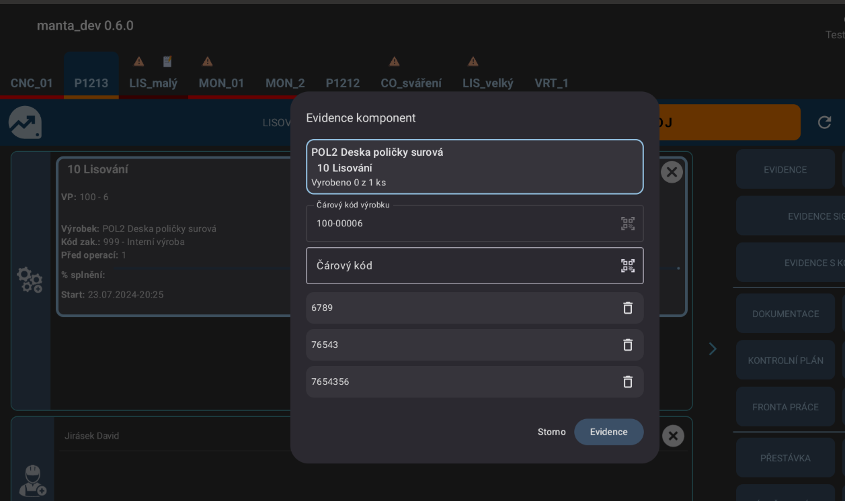Cancel dialog with Storno
The width and height of the screenshot is (845, 501).
point(551,432)
